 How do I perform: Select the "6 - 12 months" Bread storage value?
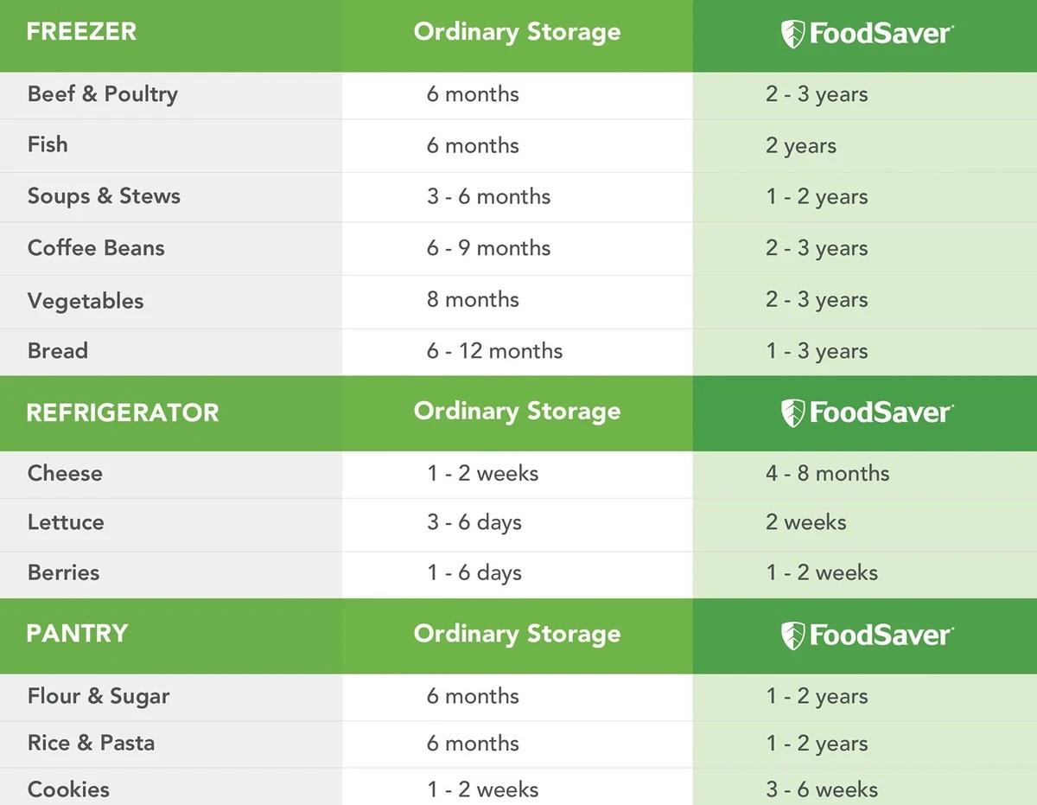(x=494, y=351)
